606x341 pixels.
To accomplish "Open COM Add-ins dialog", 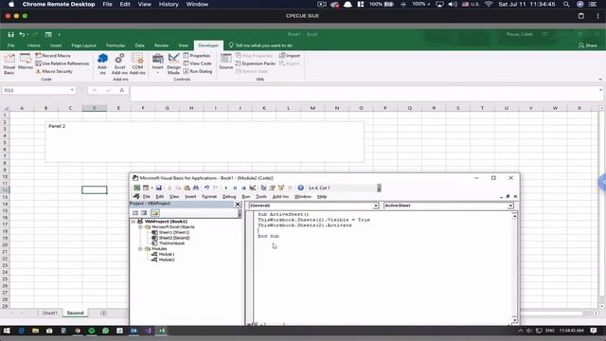I will [137, 63].
